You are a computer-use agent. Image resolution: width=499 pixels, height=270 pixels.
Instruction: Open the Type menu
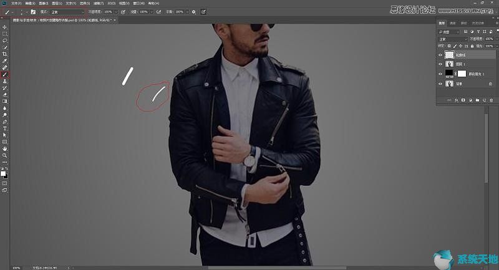click(x=71, y=3)
